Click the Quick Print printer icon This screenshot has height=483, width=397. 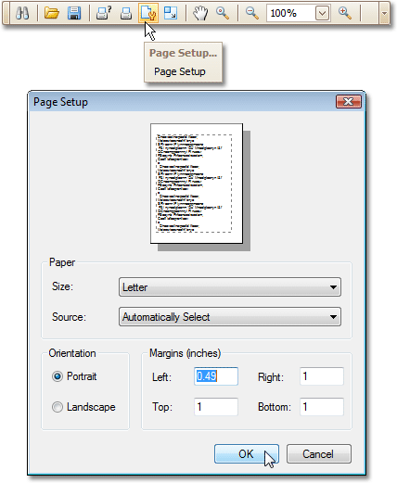pos(126,13)
